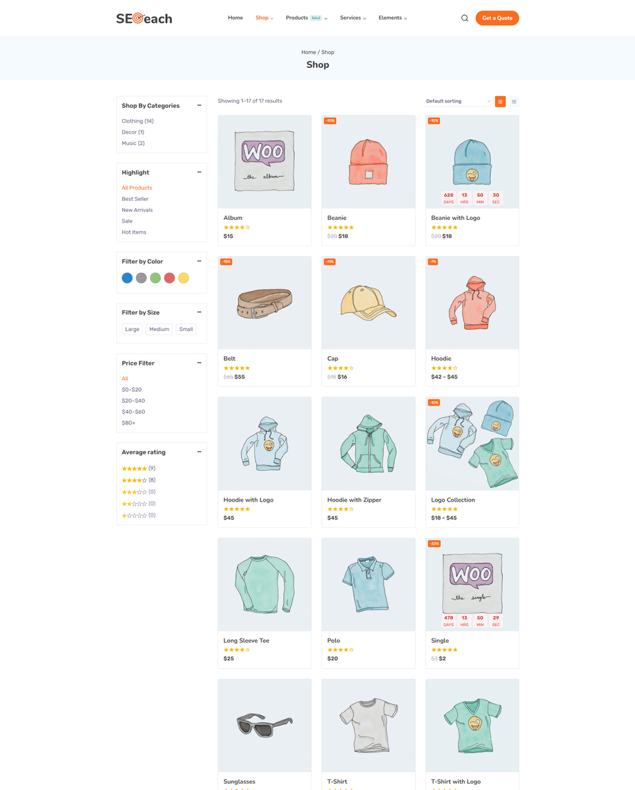Screen dimensions: 635x790
Task: Open the Default sorting dropdown
Action: click(x=458, y=101)
